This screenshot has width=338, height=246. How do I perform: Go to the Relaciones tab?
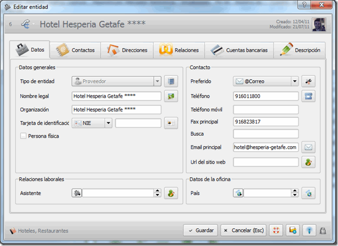179,50
